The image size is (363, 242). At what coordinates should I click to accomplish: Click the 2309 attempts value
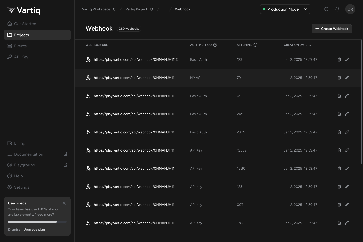pyautogui.click(x=241, y=132)
